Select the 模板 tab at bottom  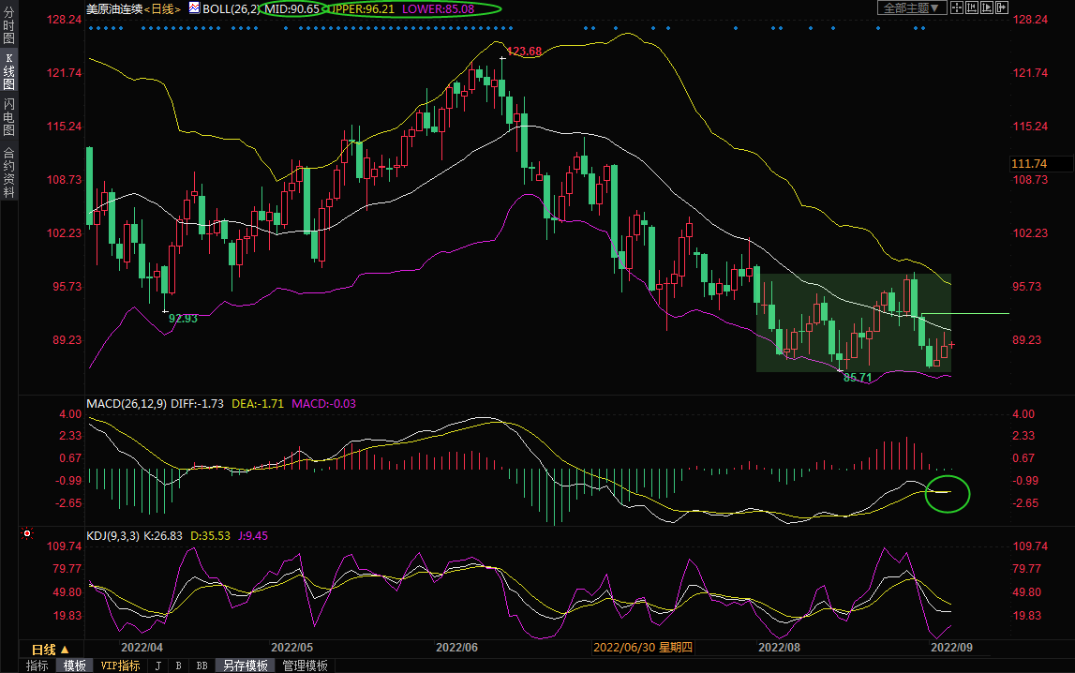(x=73, y=666)
